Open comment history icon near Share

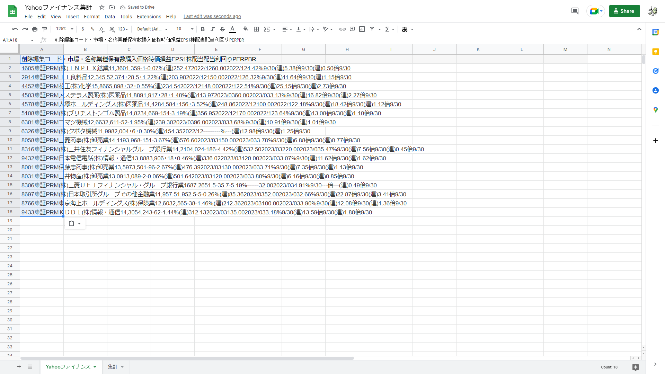coord(575,11)
